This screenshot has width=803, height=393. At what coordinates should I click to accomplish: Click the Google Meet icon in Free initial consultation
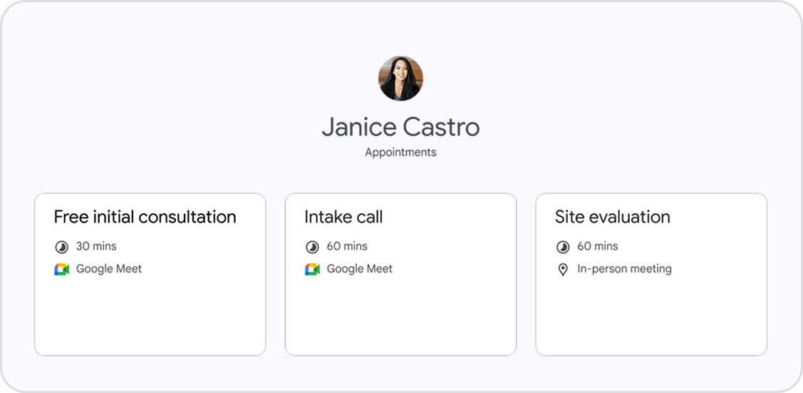(61, 270)
